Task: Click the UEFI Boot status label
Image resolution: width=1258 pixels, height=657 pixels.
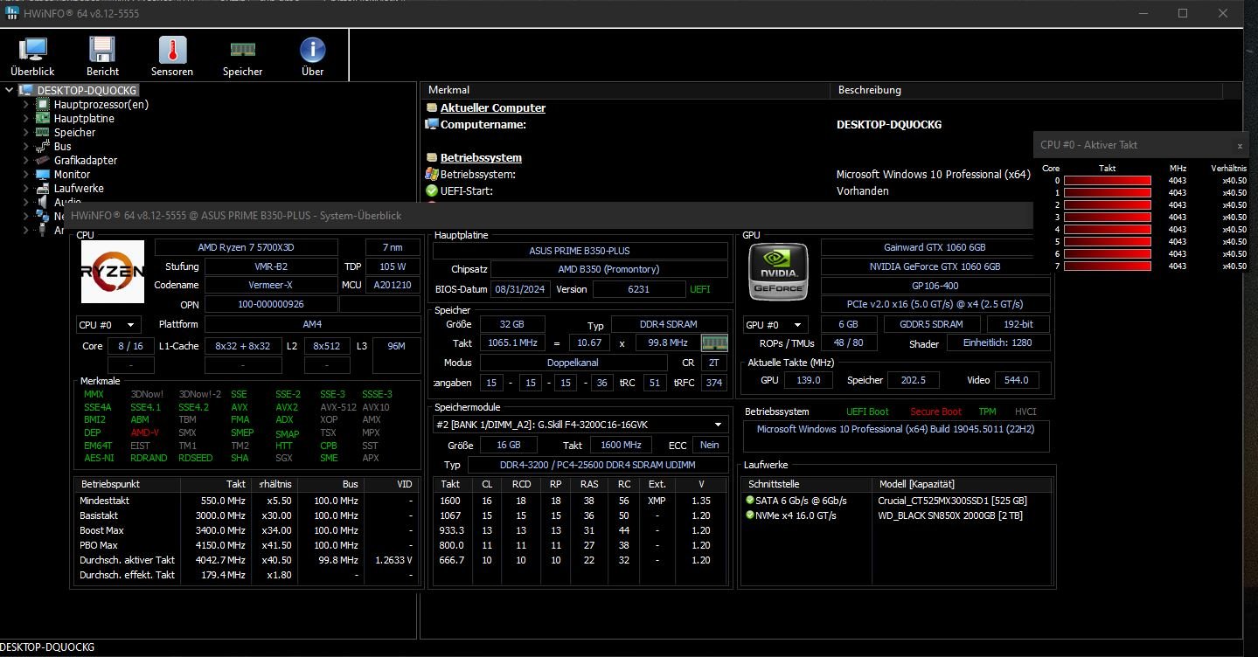Action: (x=867, y=411)
